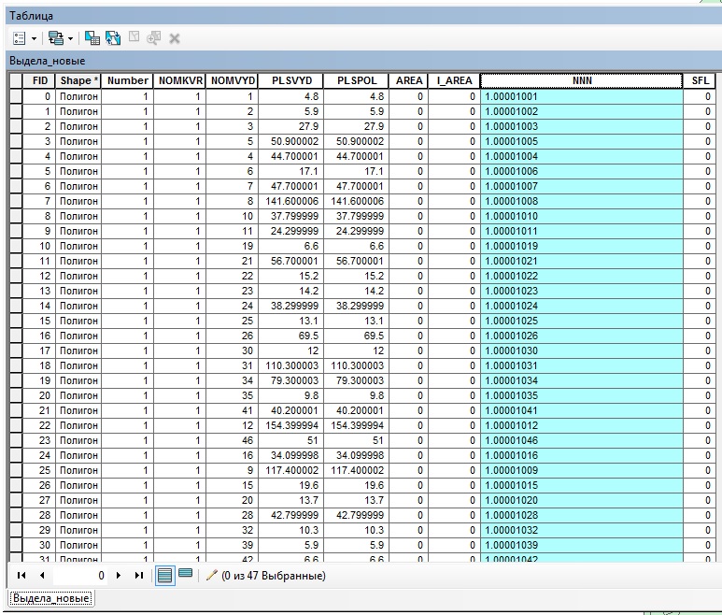
Task: Click NNN cell 1.00001028
Action: click(x=582, y=515)
